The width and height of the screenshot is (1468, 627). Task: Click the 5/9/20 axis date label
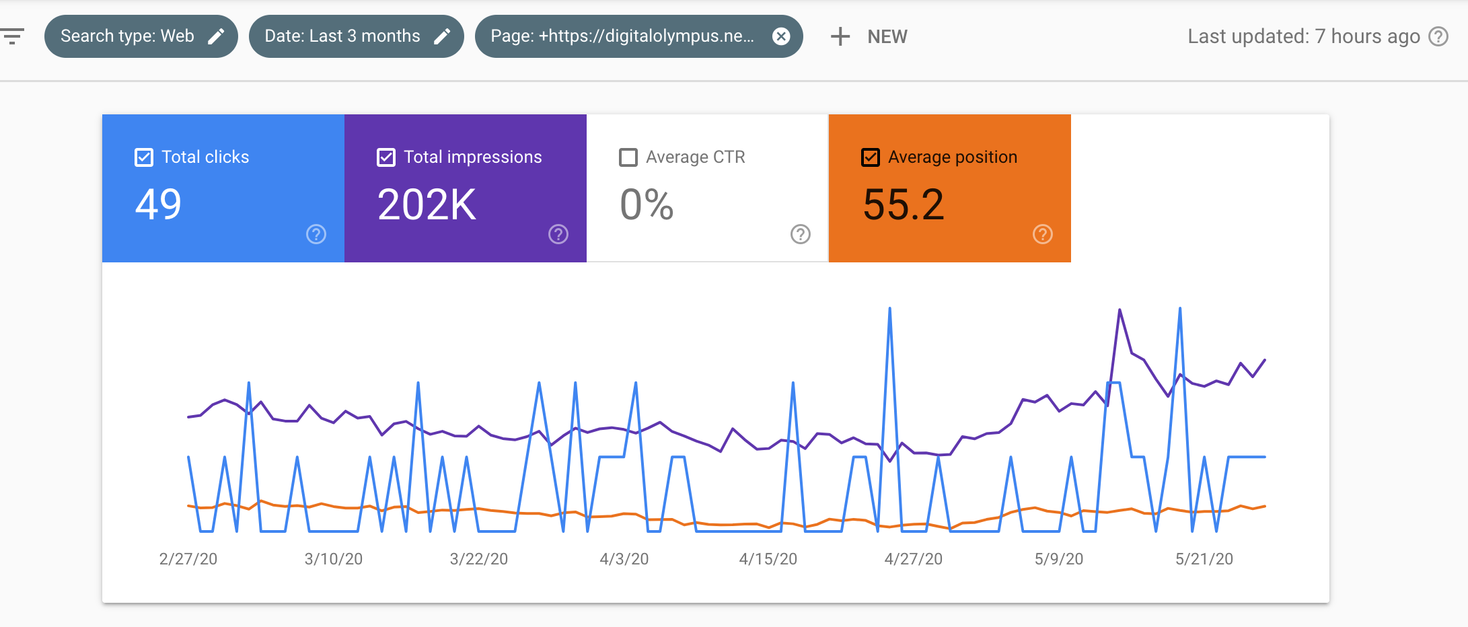[1059, 559]
